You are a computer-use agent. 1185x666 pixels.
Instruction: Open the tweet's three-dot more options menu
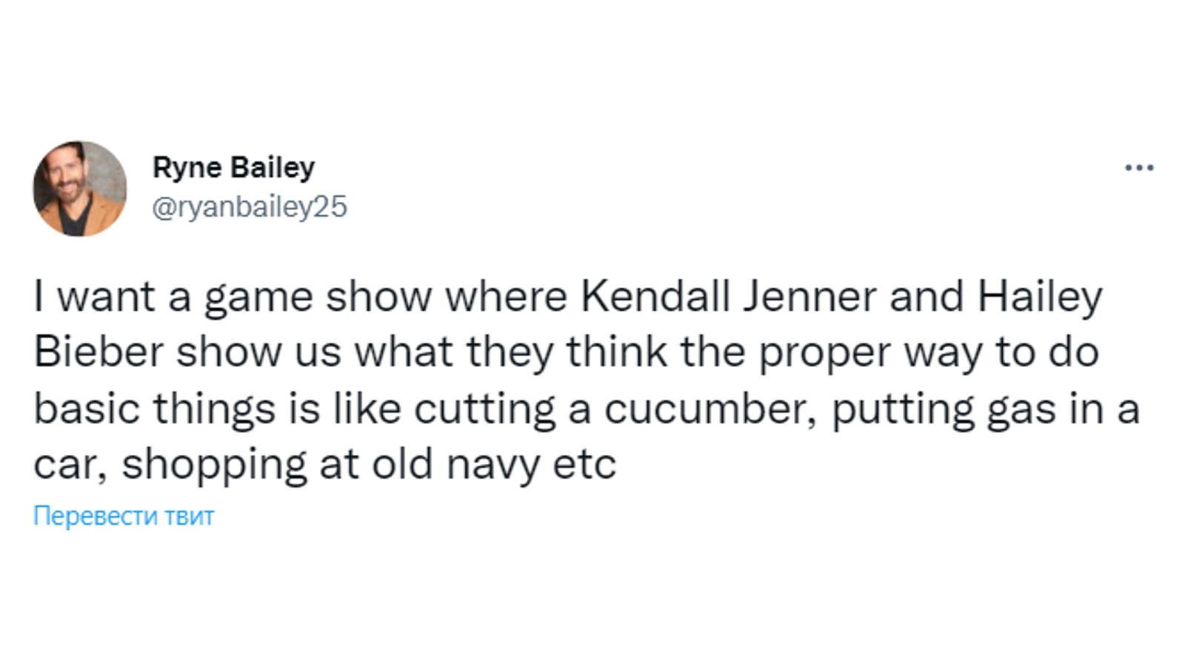coord(1138,168)
